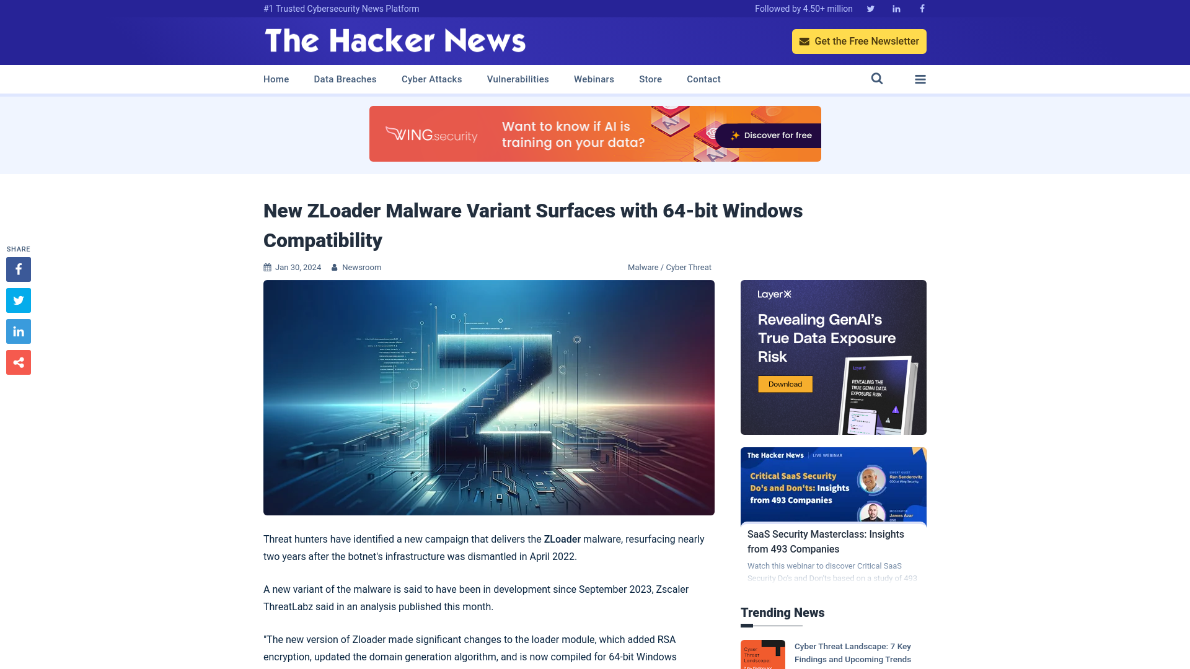Click the generic share icon below LinkedIn
Screen dimensions: 1190x669
(x=18, y=362)
